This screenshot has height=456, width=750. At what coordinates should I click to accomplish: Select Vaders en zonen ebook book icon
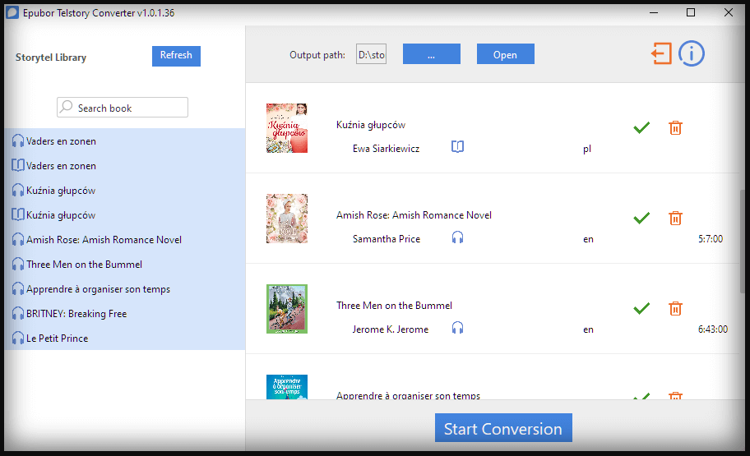(18, 165)
